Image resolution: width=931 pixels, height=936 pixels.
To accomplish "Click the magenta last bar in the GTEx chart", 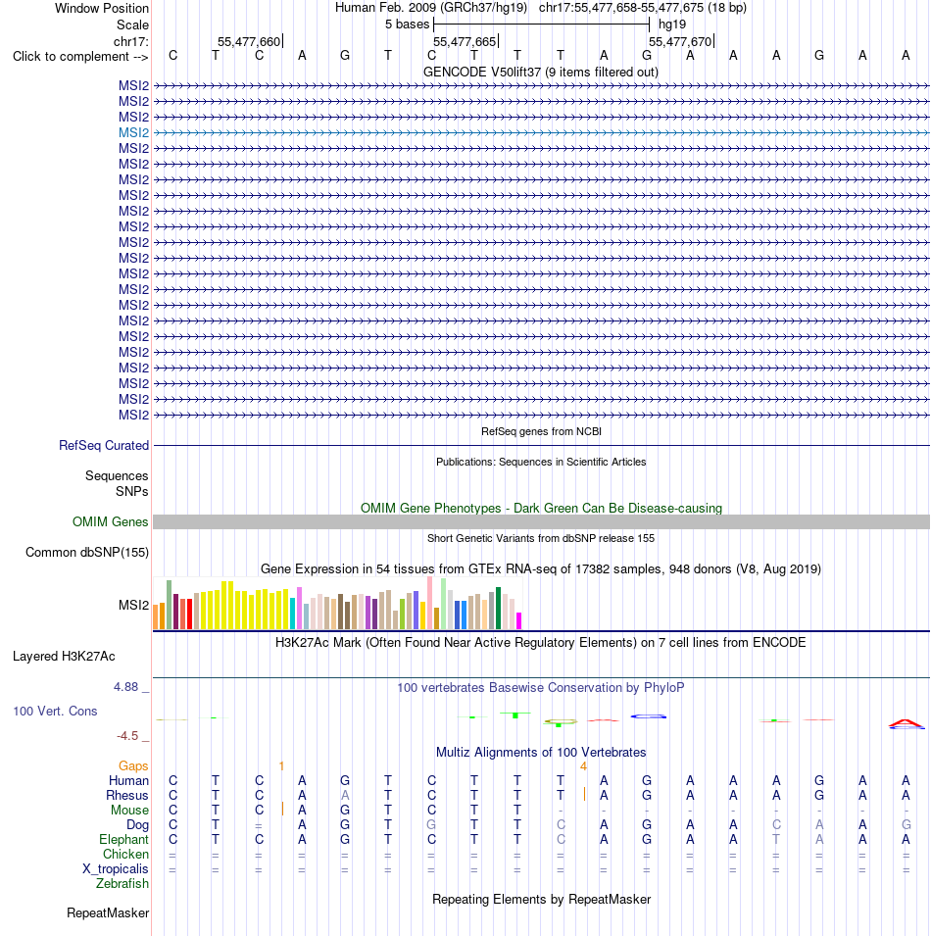I will 519,620.
